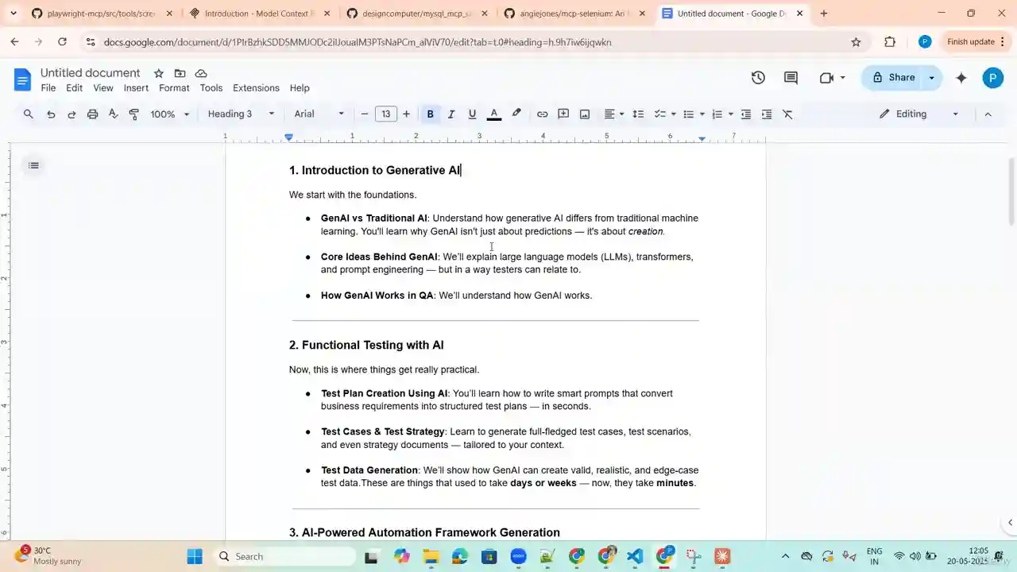Open Visual Studio Code from the taskbar
Screen dimensions: 1017x572
(x=635, y=556)
